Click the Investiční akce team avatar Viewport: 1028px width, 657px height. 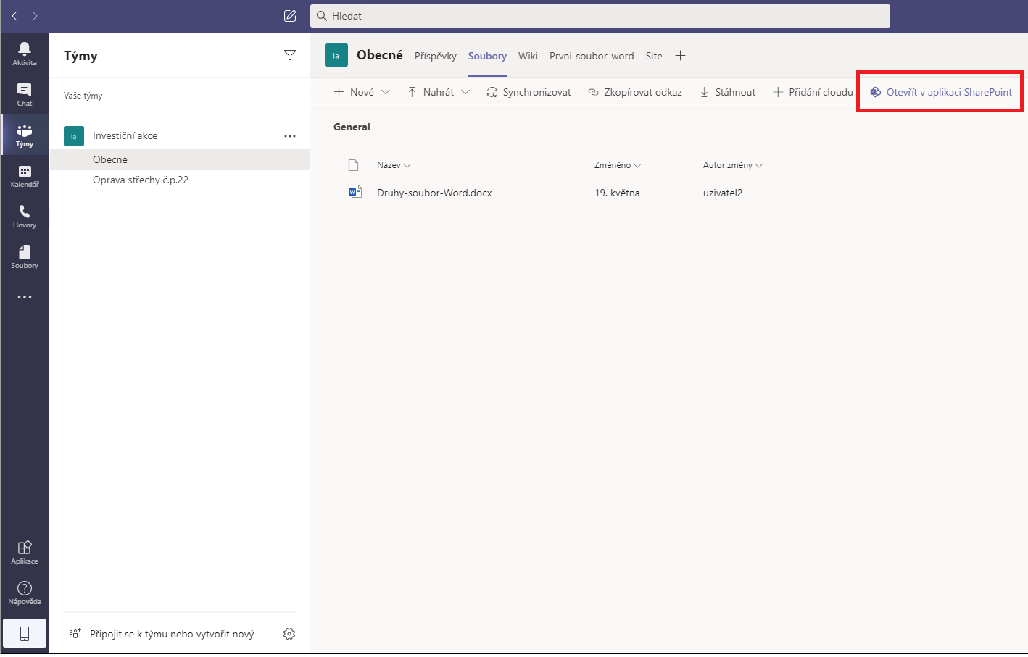click(74, 136)
